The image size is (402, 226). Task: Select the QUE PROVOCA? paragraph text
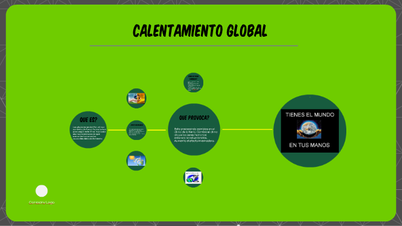pyautogui.click(x=196, y=135)
